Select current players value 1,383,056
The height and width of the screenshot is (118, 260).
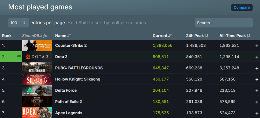pos(163,46)
